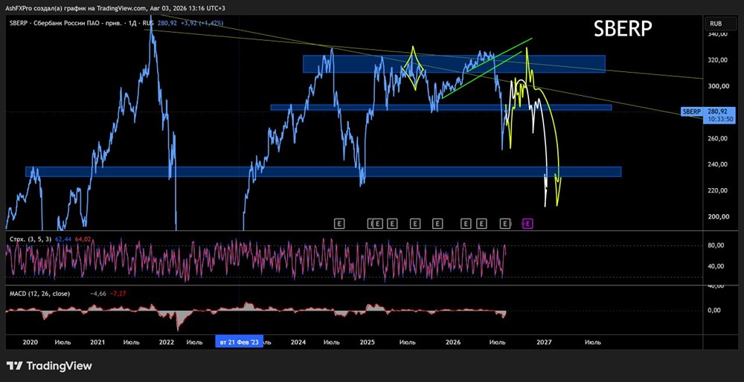Click the Июль label after 2027
The width and height of the screenshot is (744, 382).
(593, 342)
